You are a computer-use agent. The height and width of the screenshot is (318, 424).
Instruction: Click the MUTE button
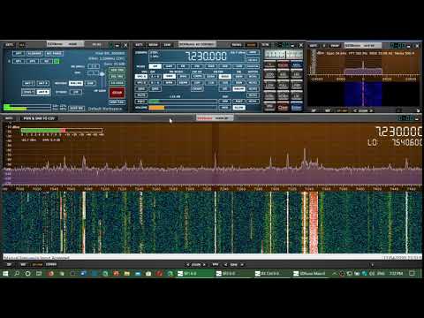point(141,95)
